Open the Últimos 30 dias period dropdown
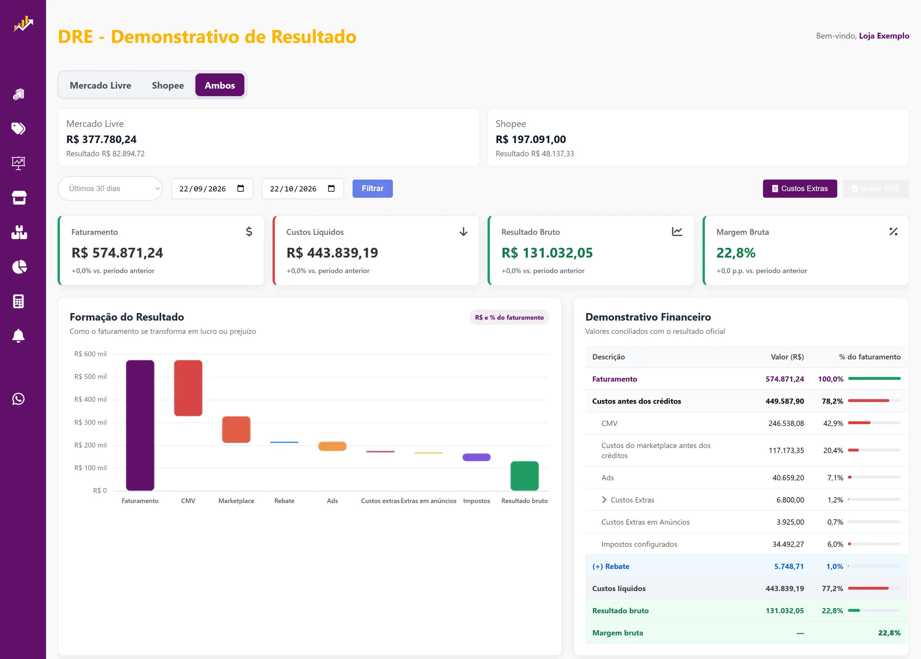Screen dimensions: 921x659 110,188
